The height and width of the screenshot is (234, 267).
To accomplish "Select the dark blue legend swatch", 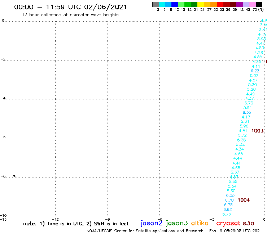I will tap(175, 4).
